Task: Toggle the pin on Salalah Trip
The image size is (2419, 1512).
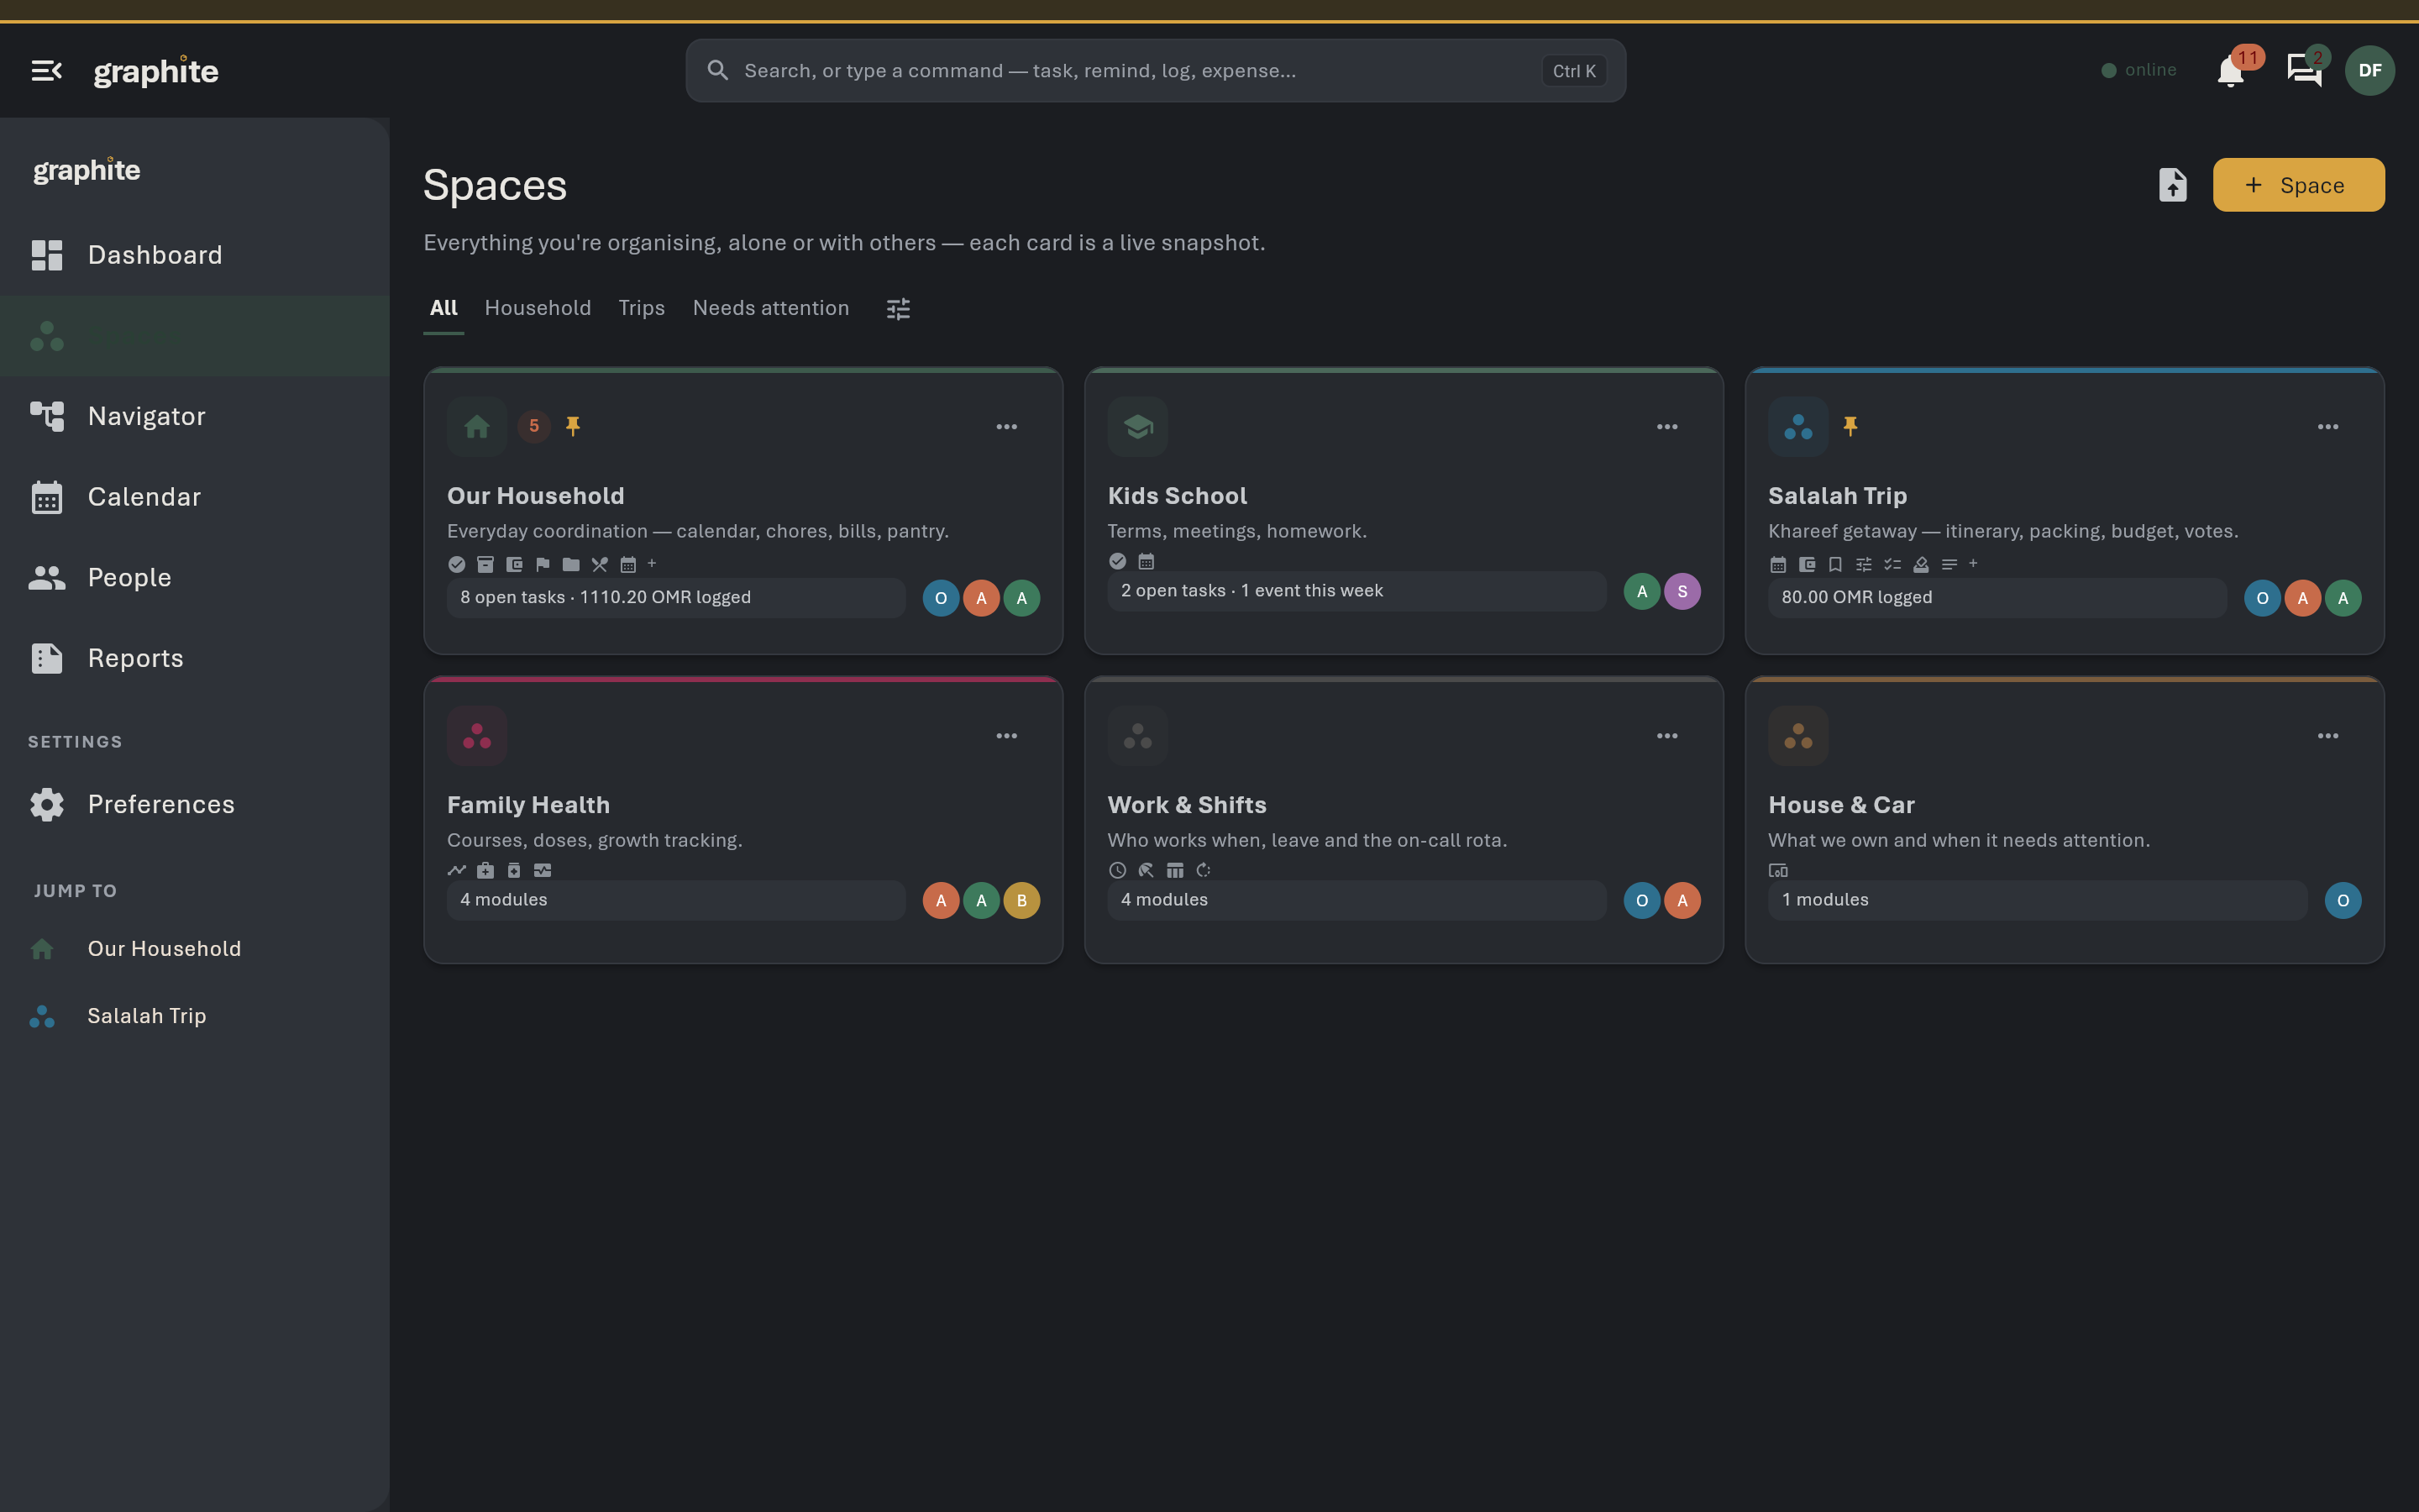Action: click(1850, 426)
